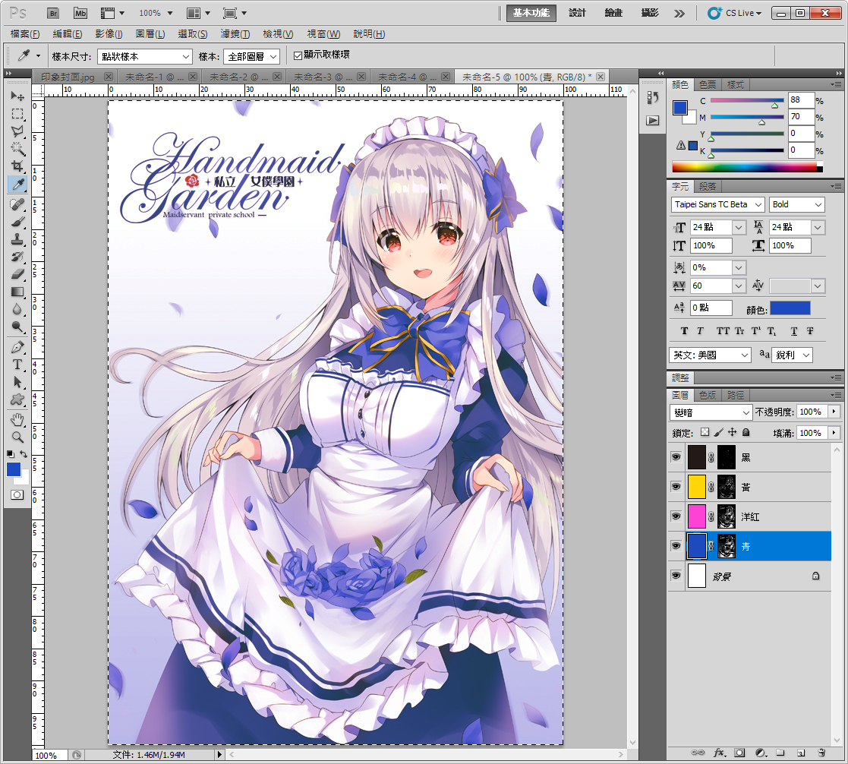Open the 英文: 美國 language dropdown
Image resolution: width=848 pixels, height=764 pixels.
pos(710,355)
